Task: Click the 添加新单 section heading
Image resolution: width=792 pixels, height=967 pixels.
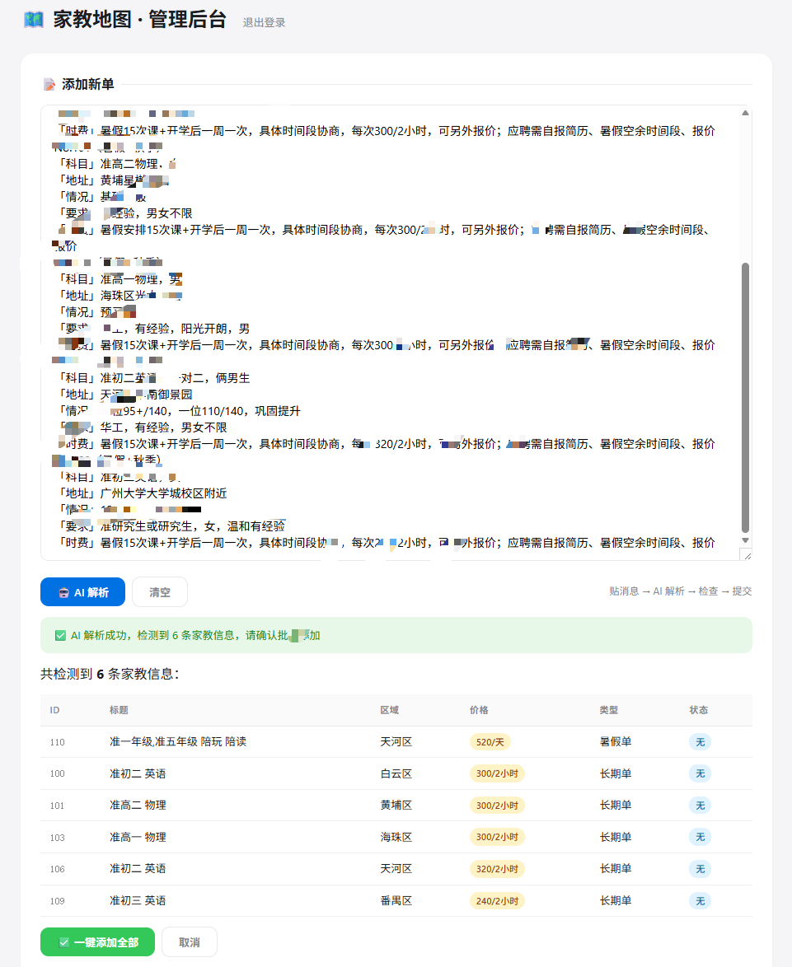Action: click(x=87, y=85)
